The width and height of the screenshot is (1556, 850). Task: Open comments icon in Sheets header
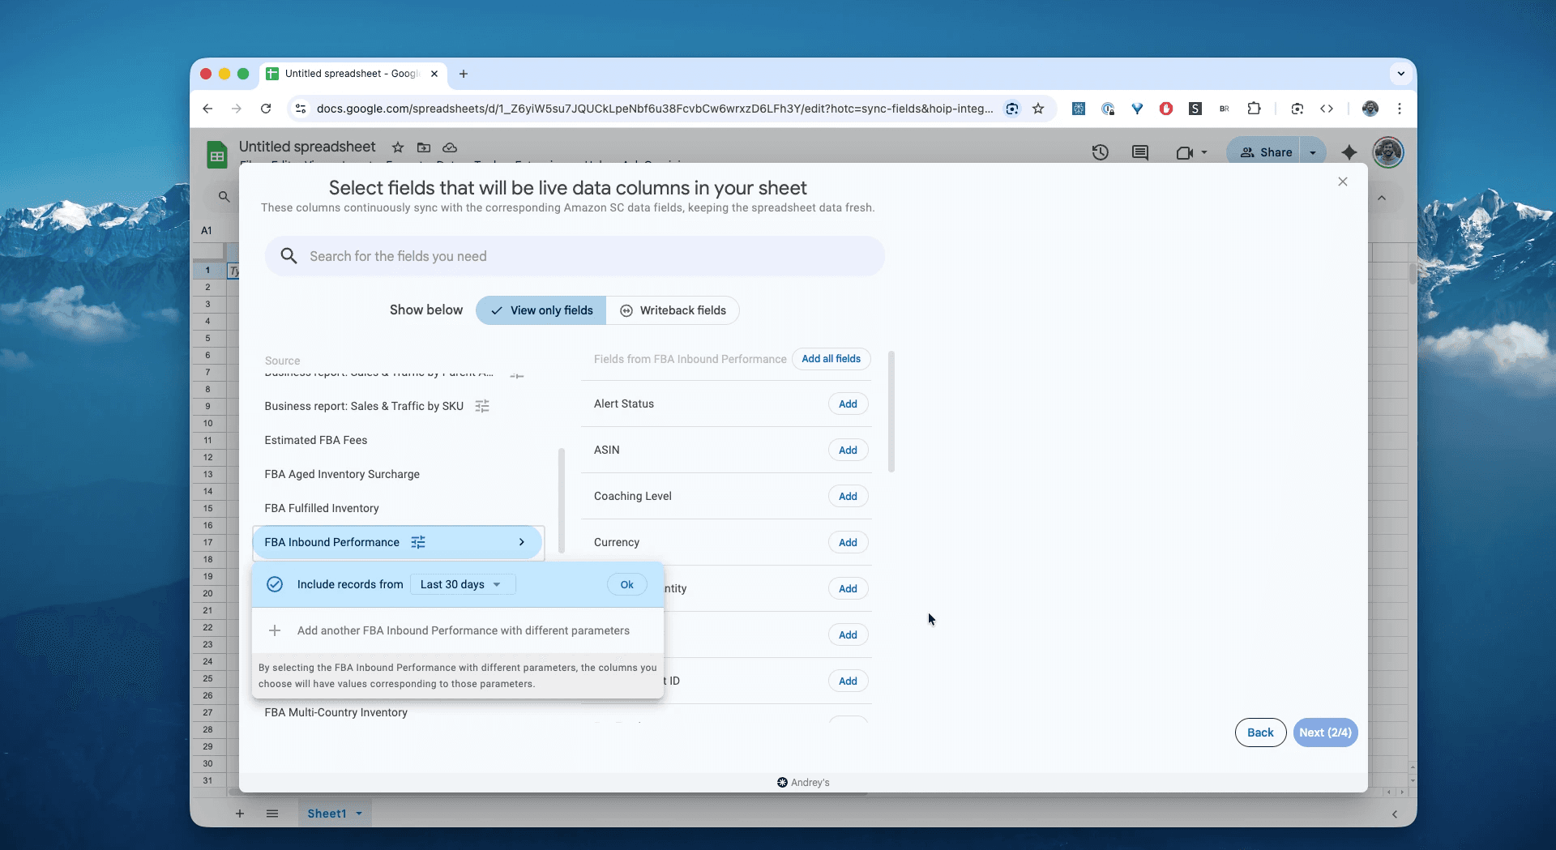tap(1140, 152)
